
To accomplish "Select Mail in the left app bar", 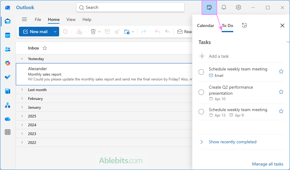I will click(8, 21).
